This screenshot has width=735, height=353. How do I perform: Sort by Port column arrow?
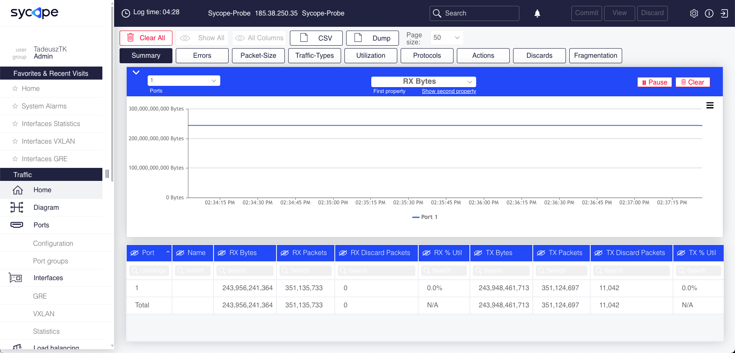point(168,252)
